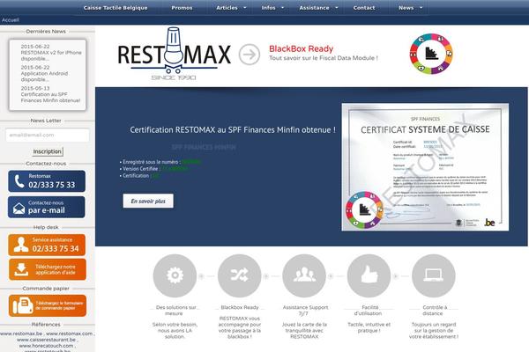
Task: Click the Inscription button
Action: pos(48,151)
